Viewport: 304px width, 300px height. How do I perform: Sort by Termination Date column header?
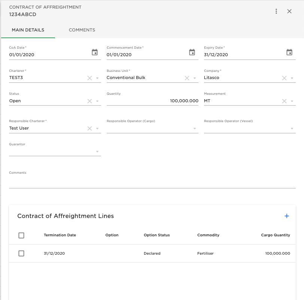tap(60, 235)
